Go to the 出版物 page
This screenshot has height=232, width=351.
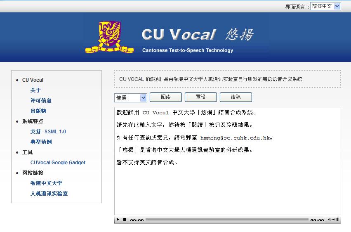38,111
